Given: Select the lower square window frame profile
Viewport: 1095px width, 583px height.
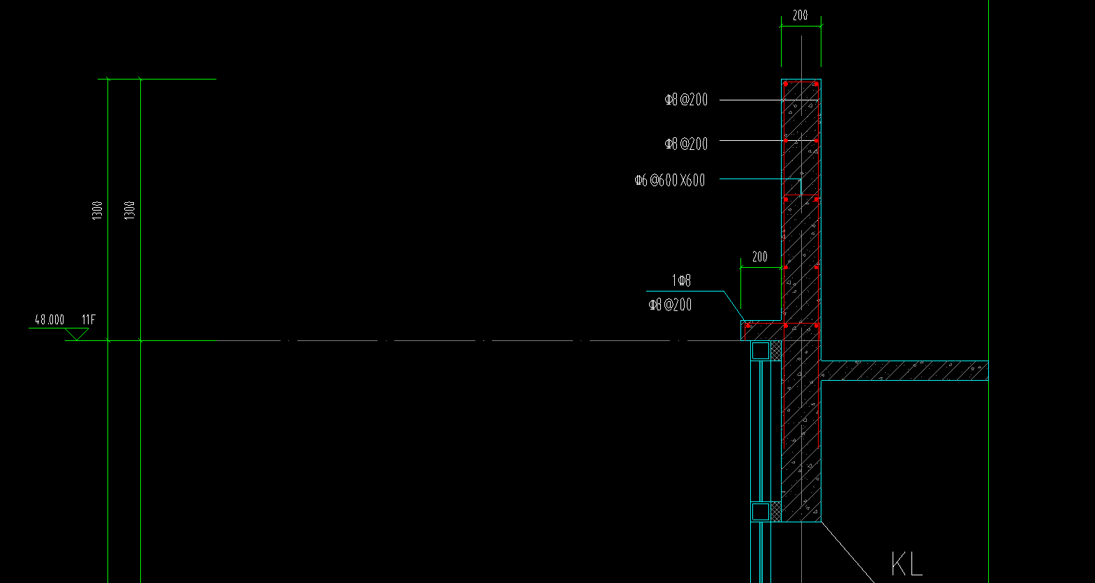Looking at the screenshot, I should coord(761,512).
